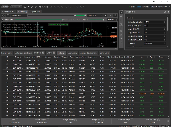Select the XAUUSD m1 instance tab
The image size is (171, 127).
pyautogui.click(x=8, y=12)
